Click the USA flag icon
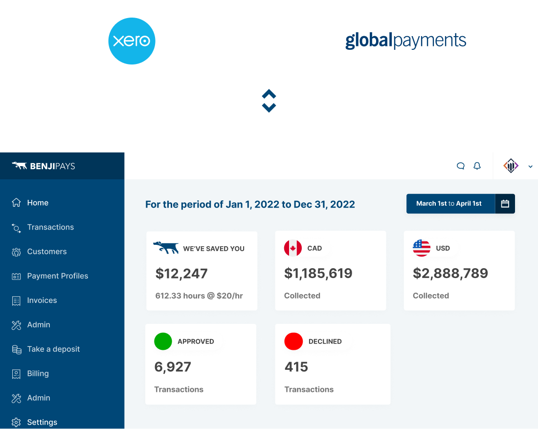538x429 pixels. pos(422,248)
